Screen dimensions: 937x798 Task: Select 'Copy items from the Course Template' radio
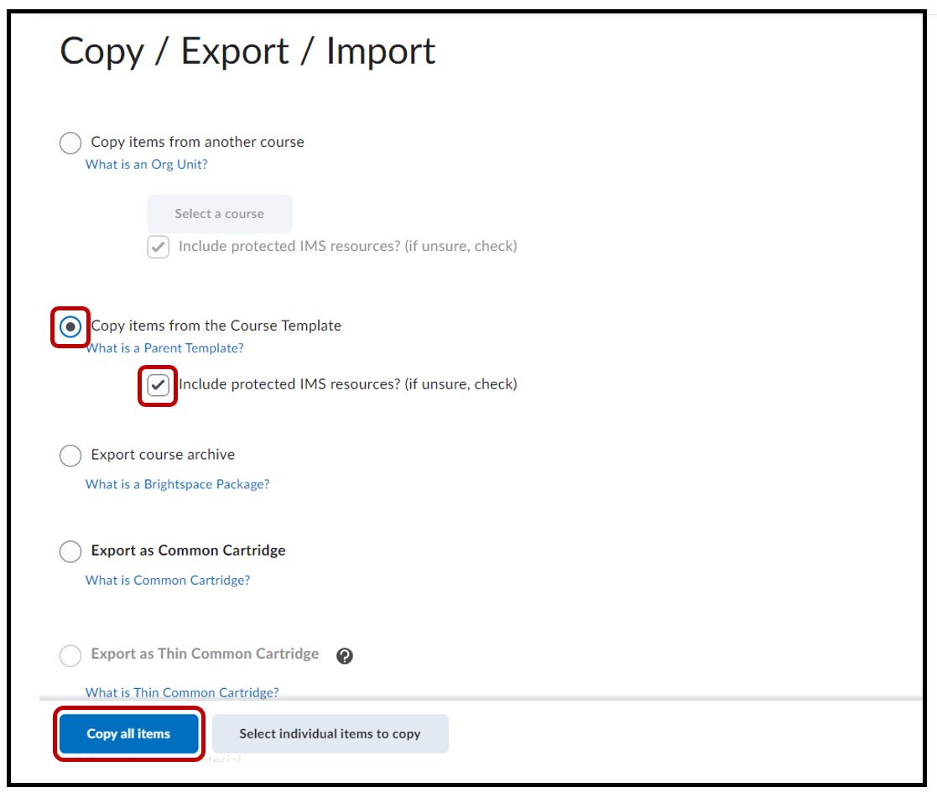point(71,326)
